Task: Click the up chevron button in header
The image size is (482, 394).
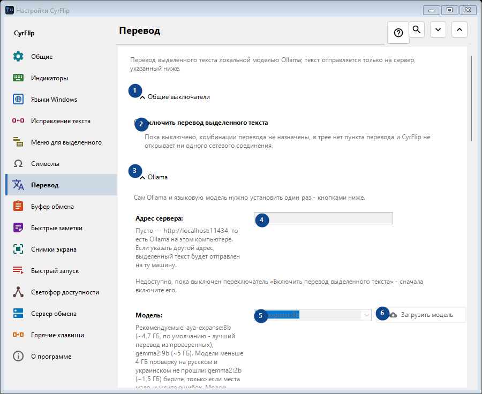Action: point(460,29)
